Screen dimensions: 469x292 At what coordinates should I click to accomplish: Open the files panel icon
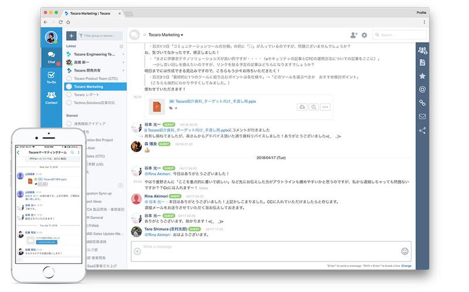(422, 63)
